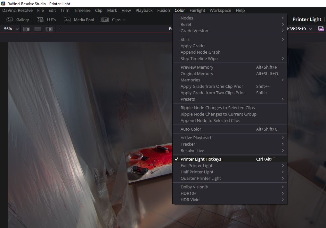Expand the Clips filter dropdown arrow
The width and height of the screenshot is (326, 228).
pyautogui.click(x=124, y=20)
